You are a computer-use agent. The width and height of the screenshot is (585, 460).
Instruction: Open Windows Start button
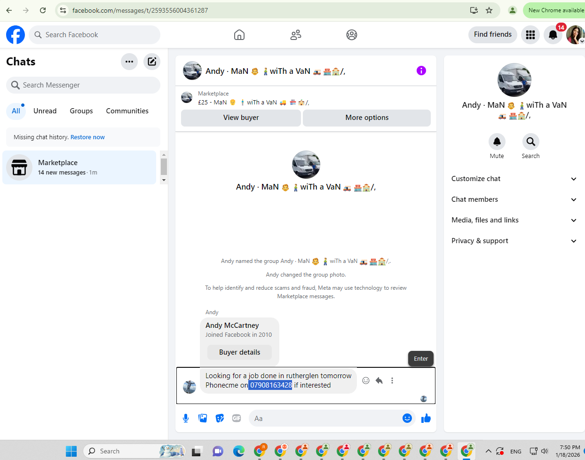point(71,451)
